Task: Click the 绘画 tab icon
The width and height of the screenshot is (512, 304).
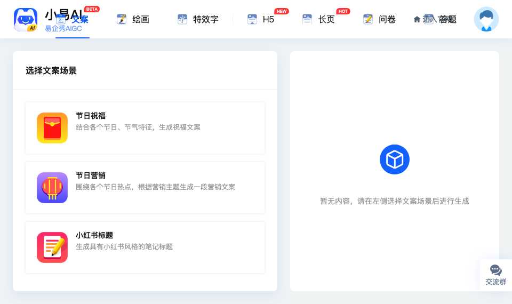Action: (x=122, y=19)
